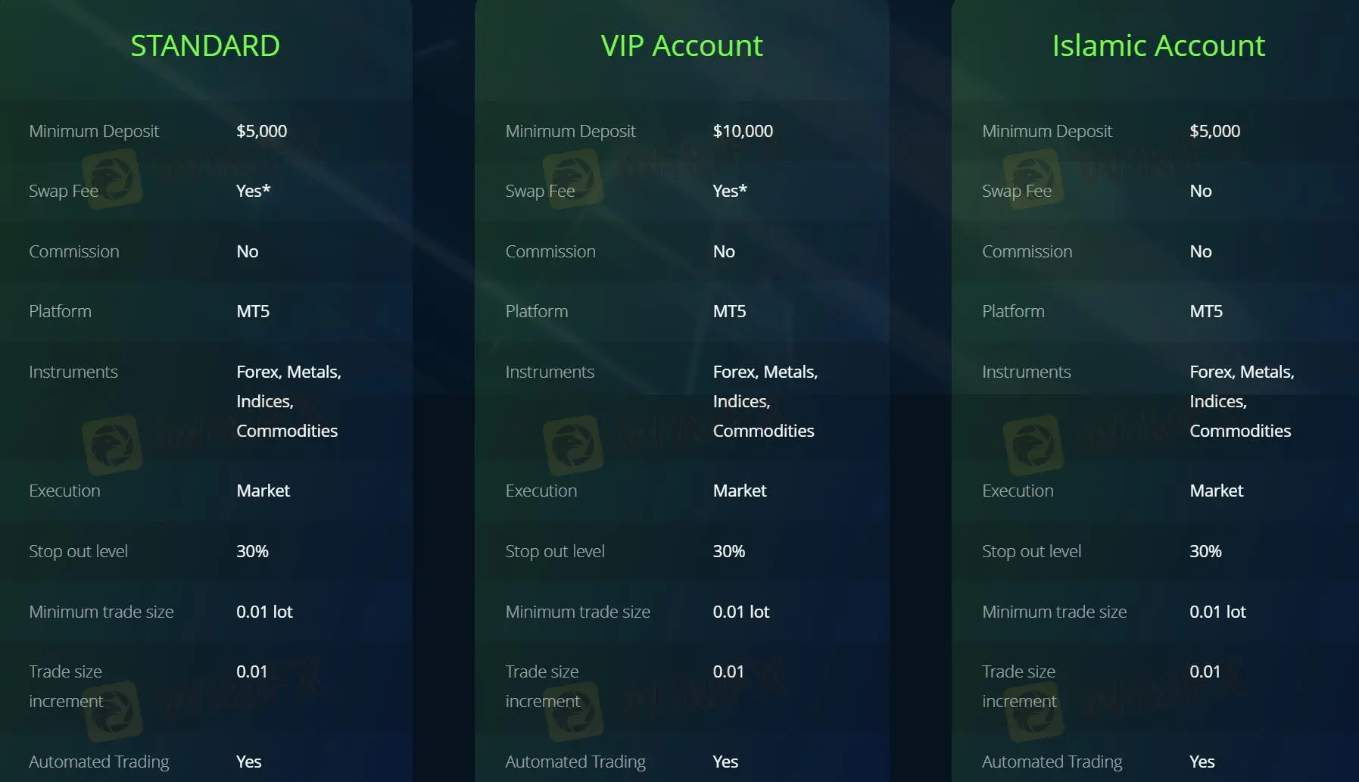
Task: Select the Standard account's "Automated Trading" label
Action: (99, 762)
